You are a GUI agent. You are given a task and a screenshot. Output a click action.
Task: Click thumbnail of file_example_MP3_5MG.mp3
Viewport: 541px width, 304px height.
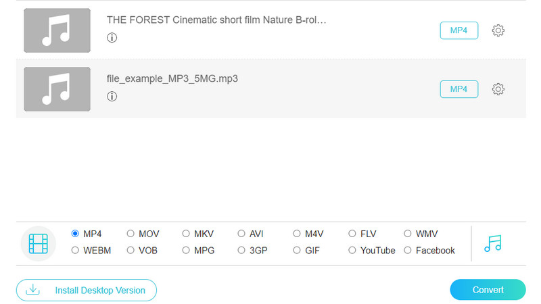click(57, 89)
